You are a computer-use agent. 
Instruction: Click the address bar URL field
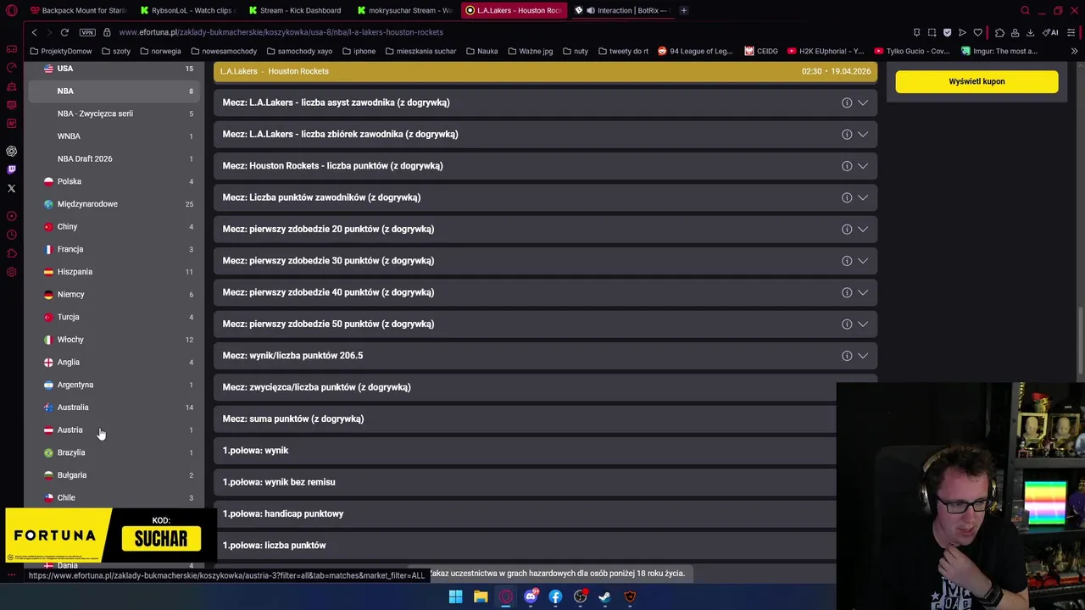tap(509, 32)
